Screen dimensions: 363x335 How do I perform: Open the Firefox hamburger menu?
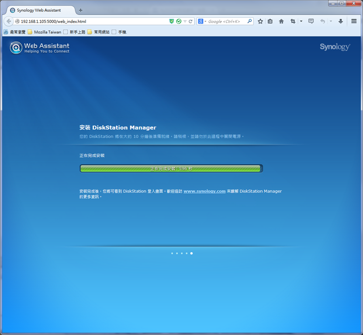point(354,21)
